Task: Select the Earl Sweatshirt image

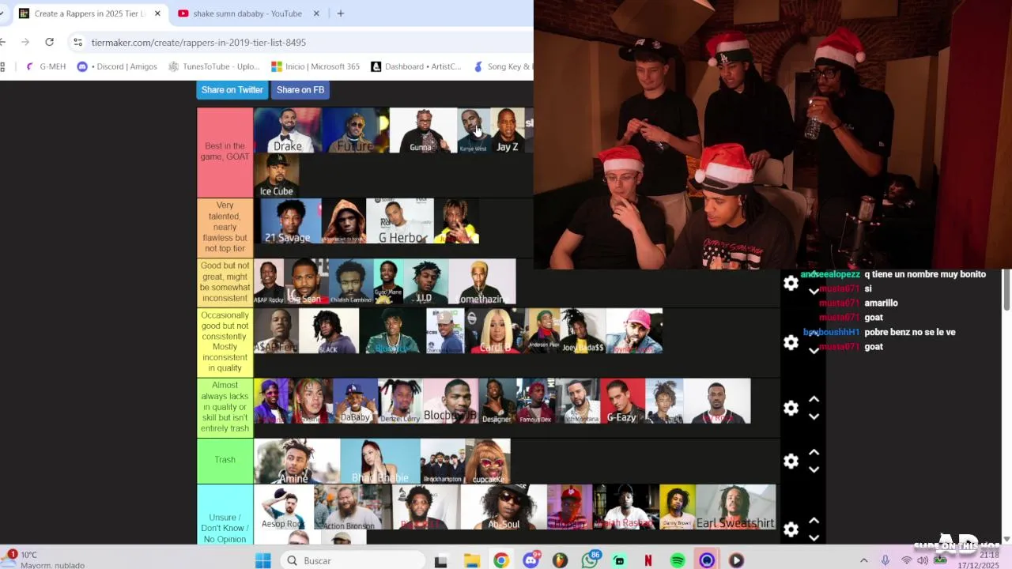Action: tap(735, 507)
